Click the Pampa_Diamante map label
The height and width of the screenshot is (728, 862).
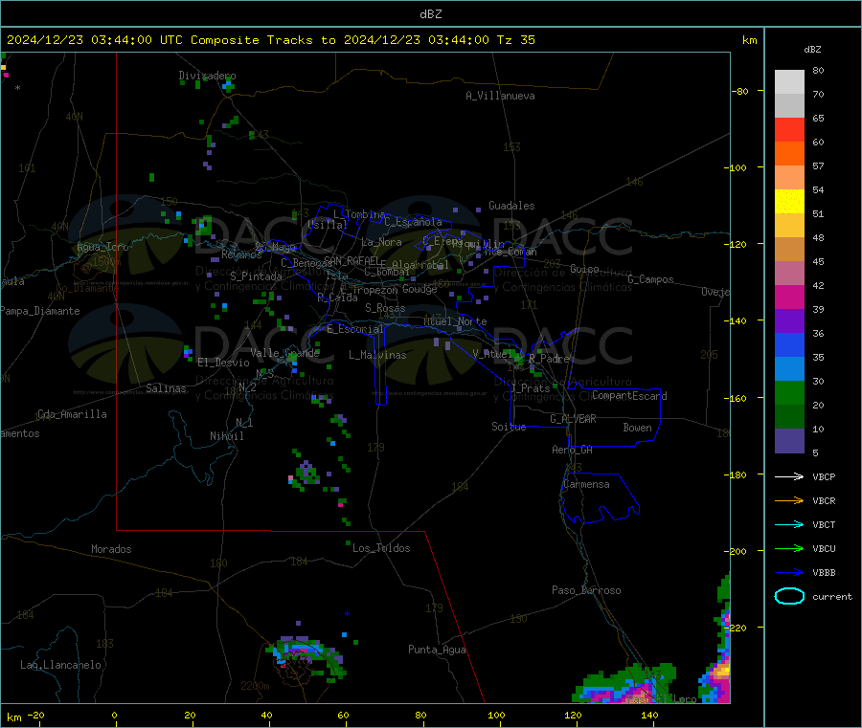(39, 311)
